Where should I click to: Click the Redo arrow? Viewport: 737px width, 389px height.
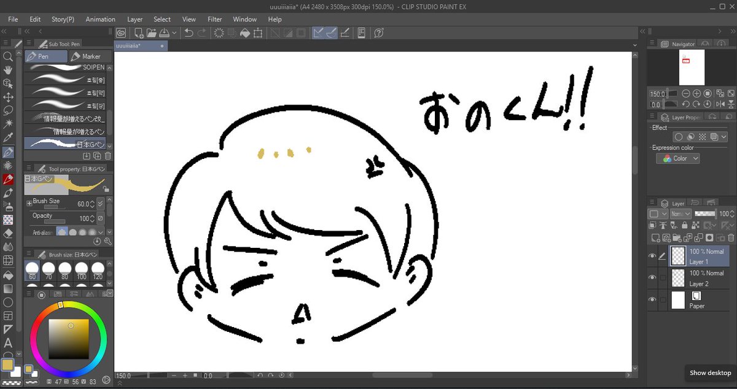click(x=201, y=33)
